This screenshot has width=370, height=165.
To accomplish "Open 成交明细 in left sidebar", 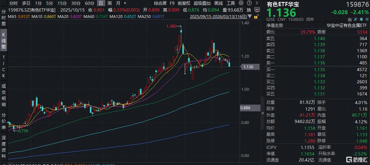I will coord(4,95).
